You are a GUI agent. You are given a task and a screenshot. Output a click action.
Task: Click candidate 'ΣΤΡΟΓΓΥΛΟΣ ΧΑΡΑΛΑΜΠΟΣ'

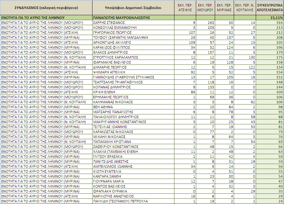click(x=115, y=57)
